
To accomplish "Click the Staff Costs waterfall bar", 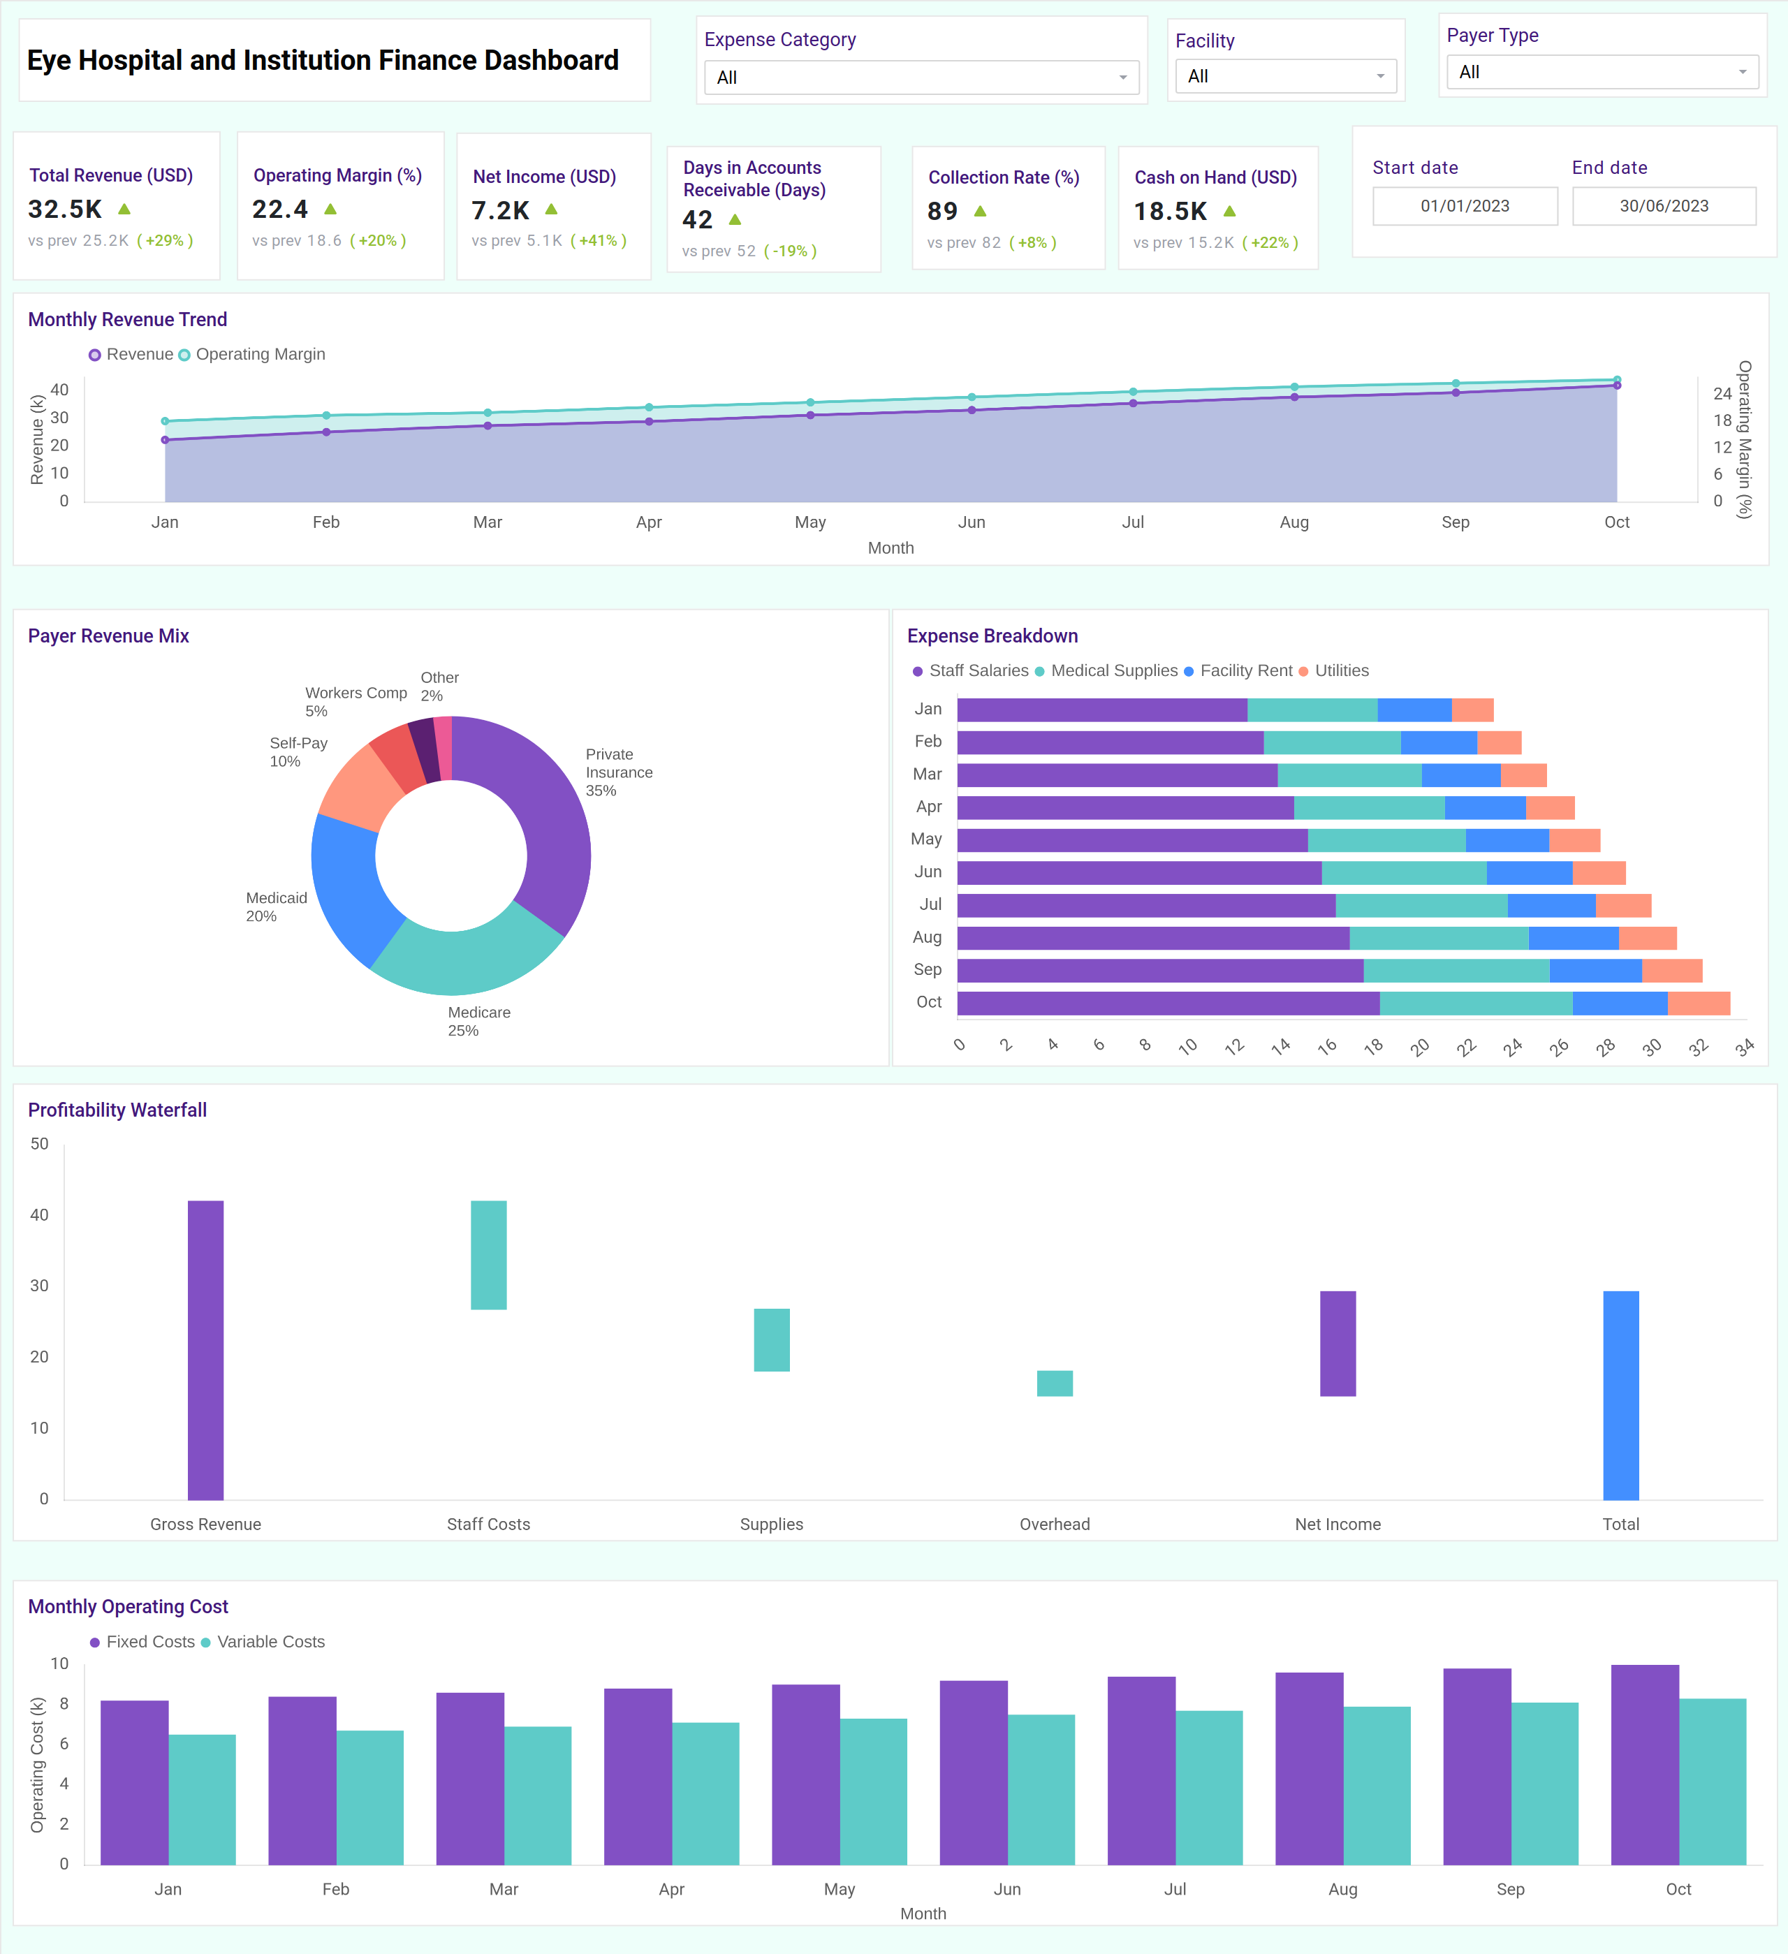I will [488, 1255].
